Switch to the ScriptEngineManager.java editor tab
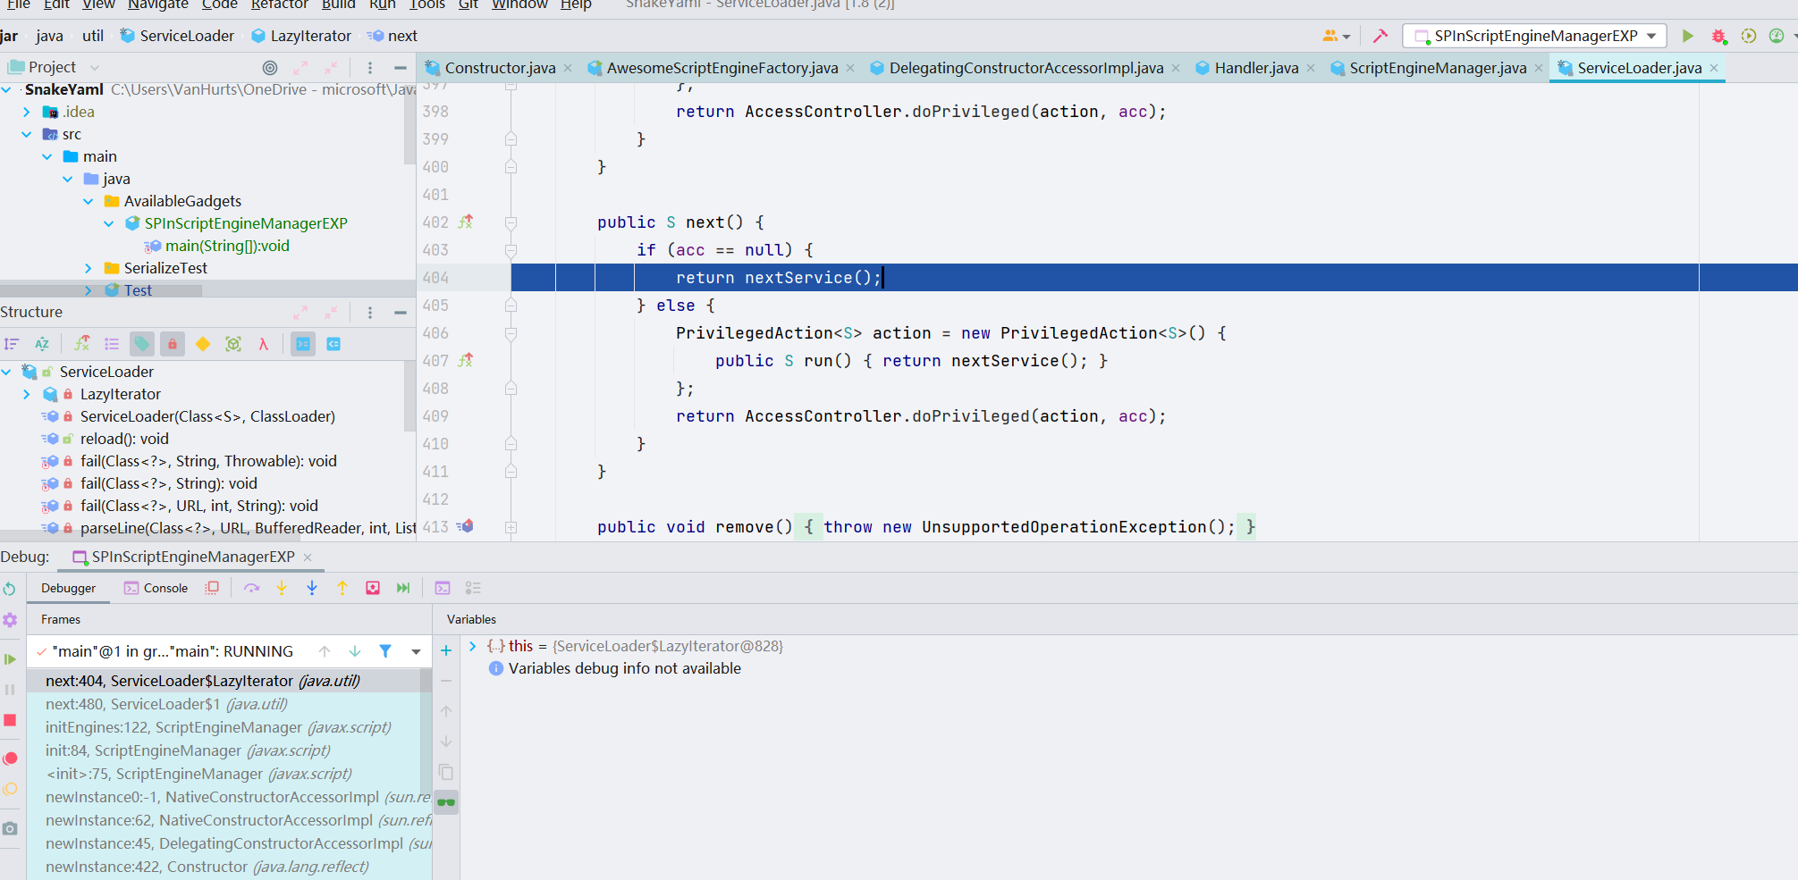 pos(1437,68)
